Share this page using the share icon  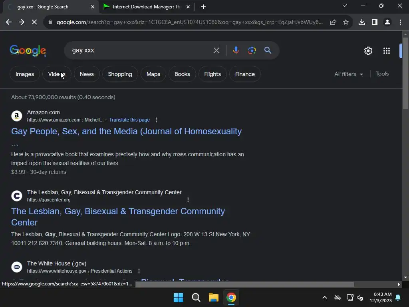pos(333,22)
